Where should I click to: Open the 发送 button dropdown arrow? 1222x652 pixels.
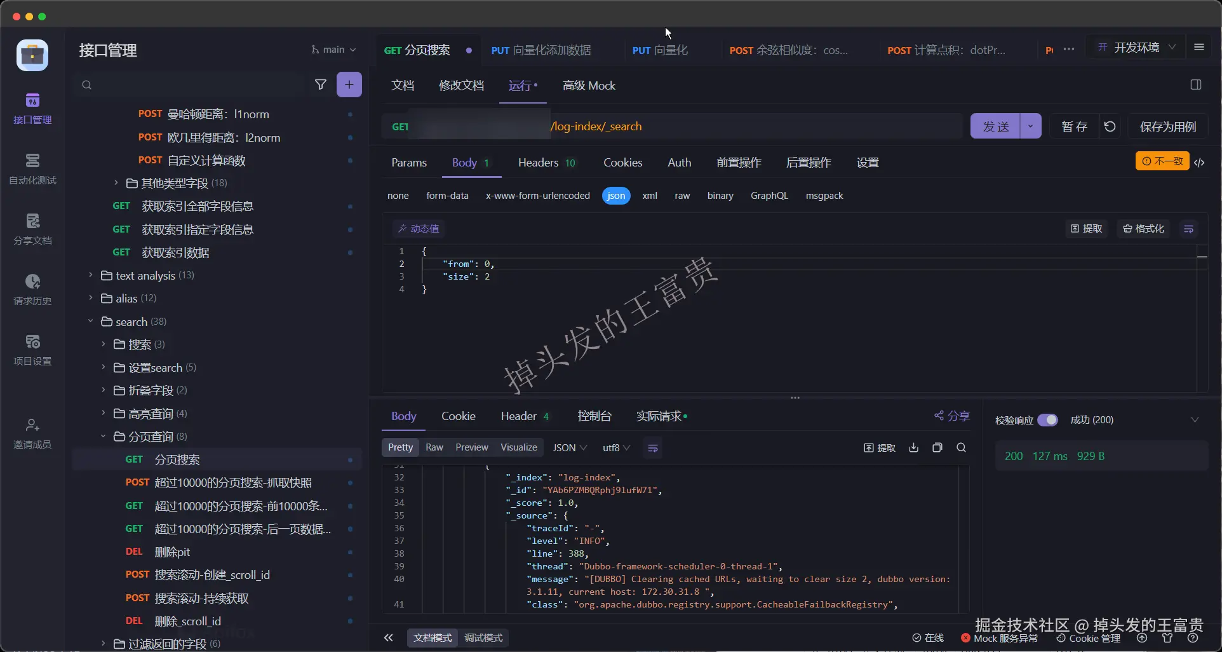[x=1030, y=126]
